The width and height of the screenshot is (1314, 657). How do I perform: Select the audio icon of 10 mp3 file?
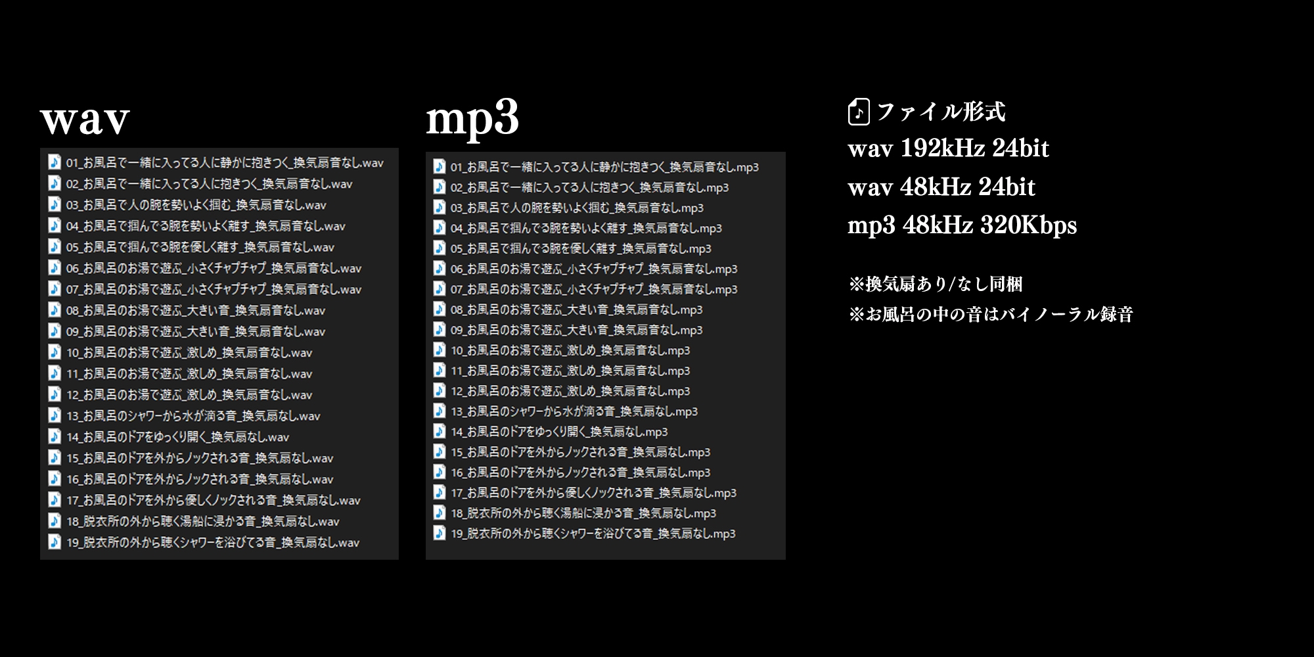(440, 350)
